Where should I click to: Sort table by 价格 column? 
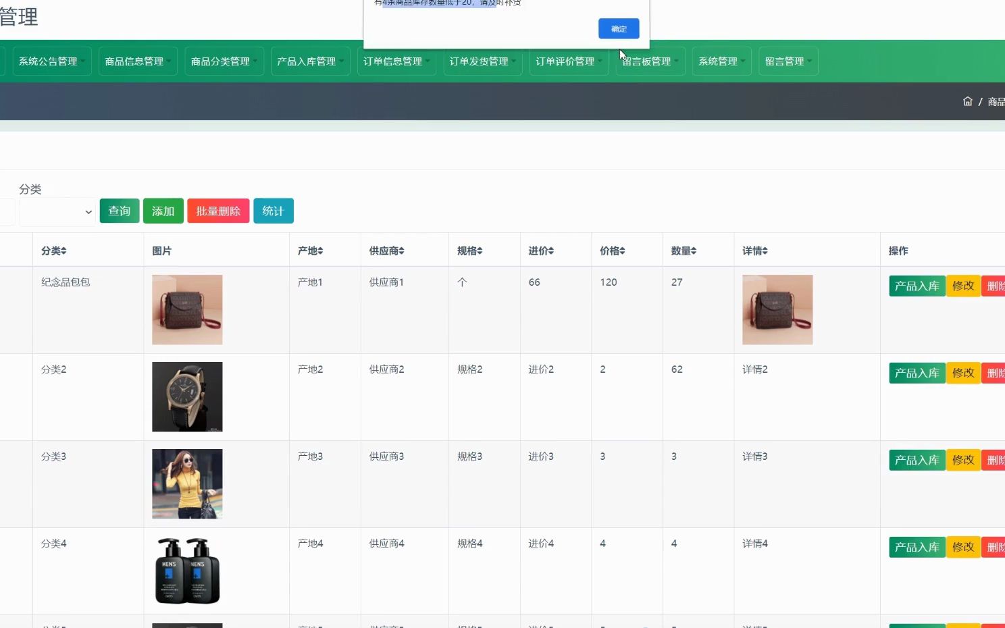[x=613, y=251]
